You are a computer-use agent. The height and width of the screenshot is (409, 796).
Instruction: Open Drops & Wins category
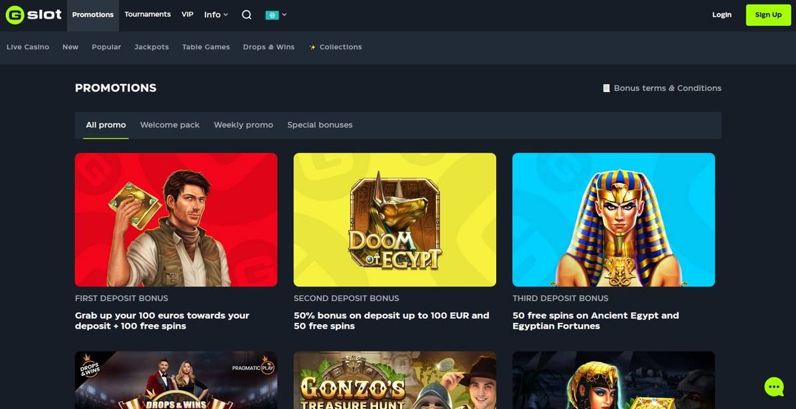pos(269,47)
